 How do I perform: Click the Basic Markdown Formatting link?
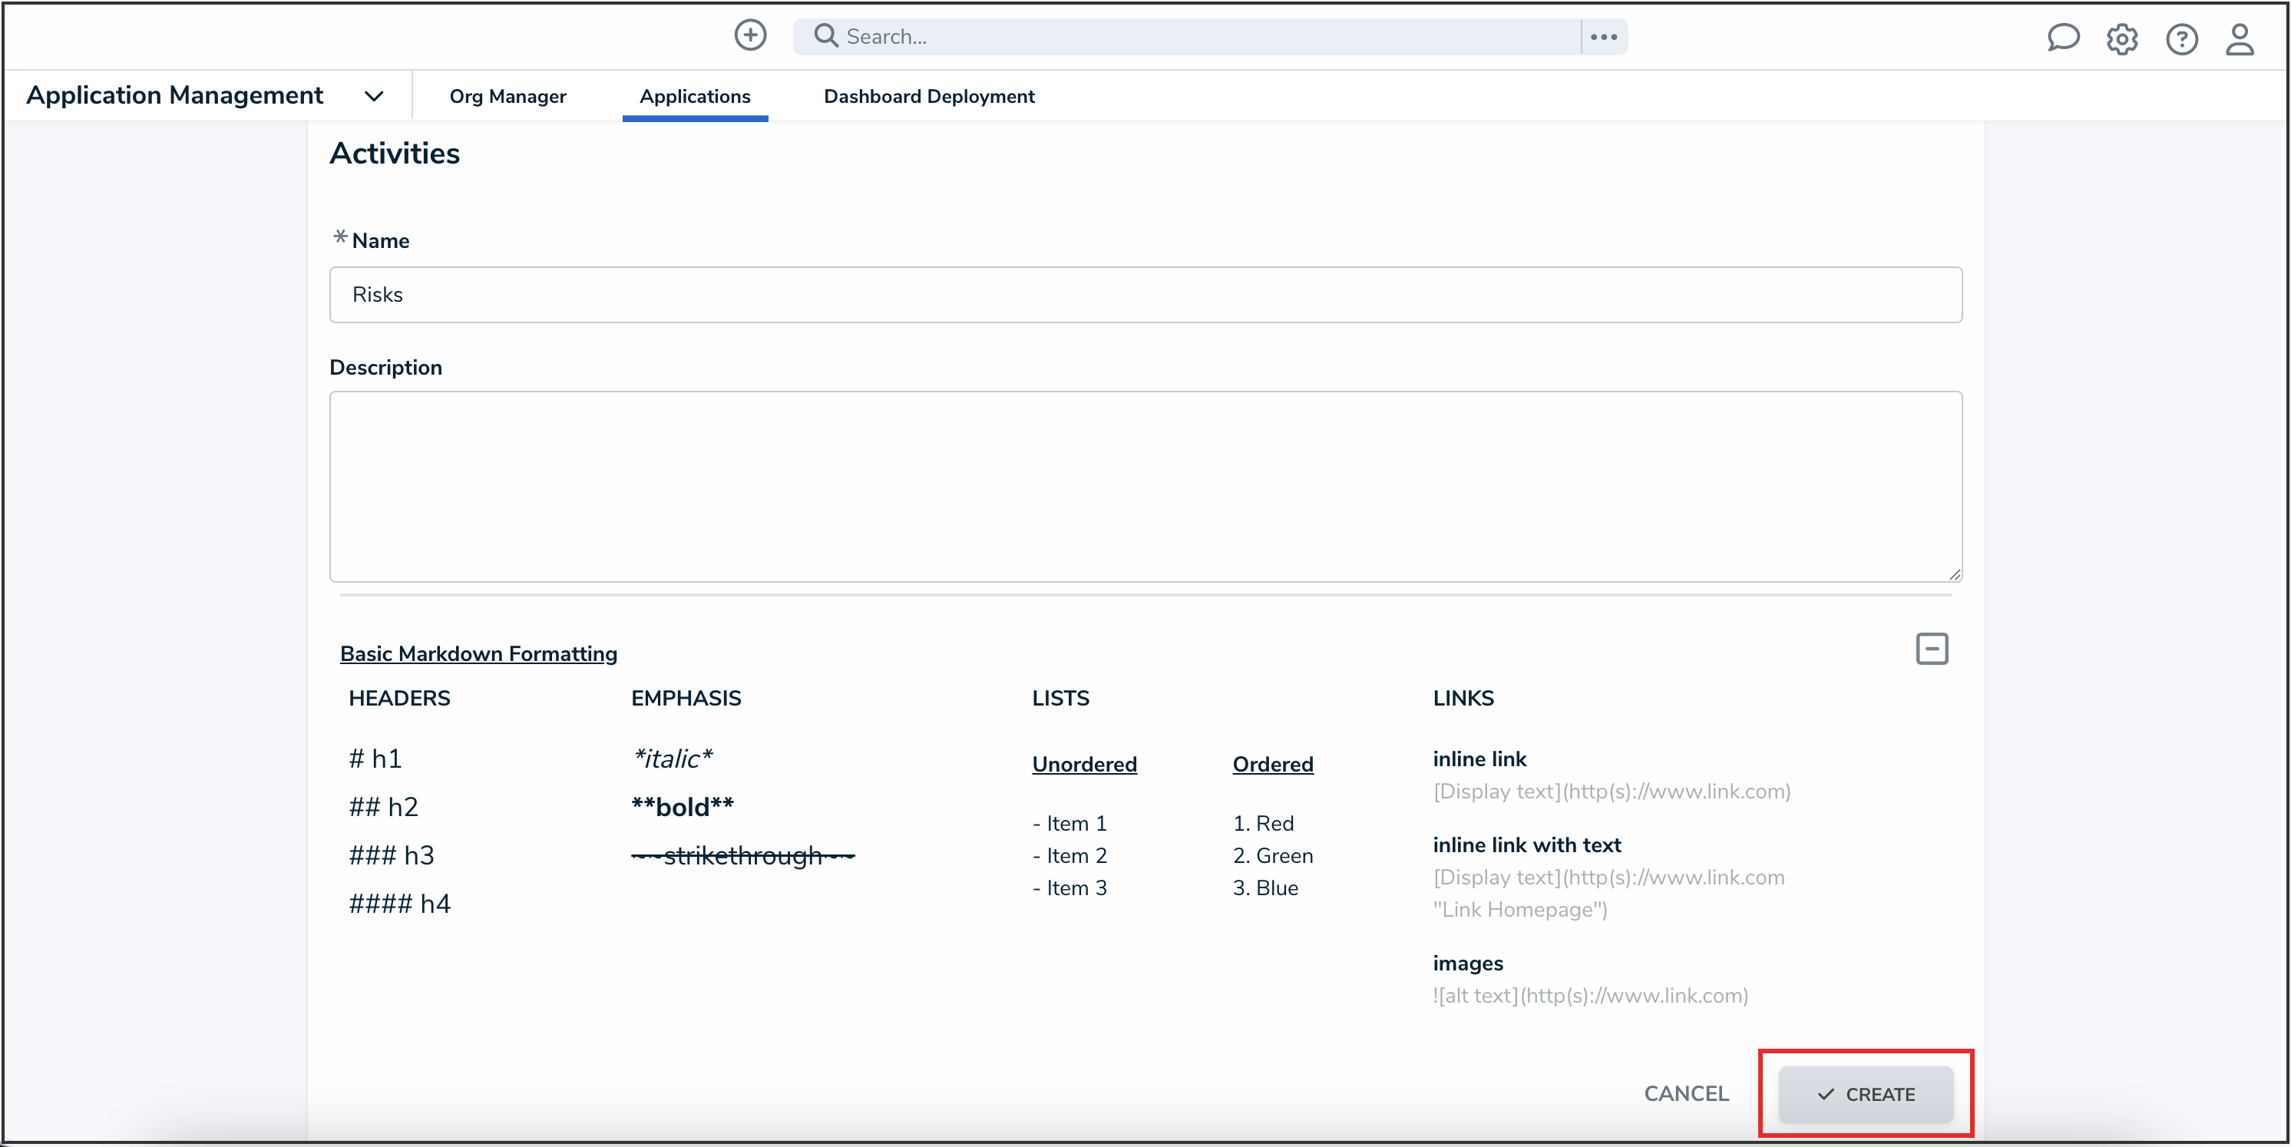point(478,653)
